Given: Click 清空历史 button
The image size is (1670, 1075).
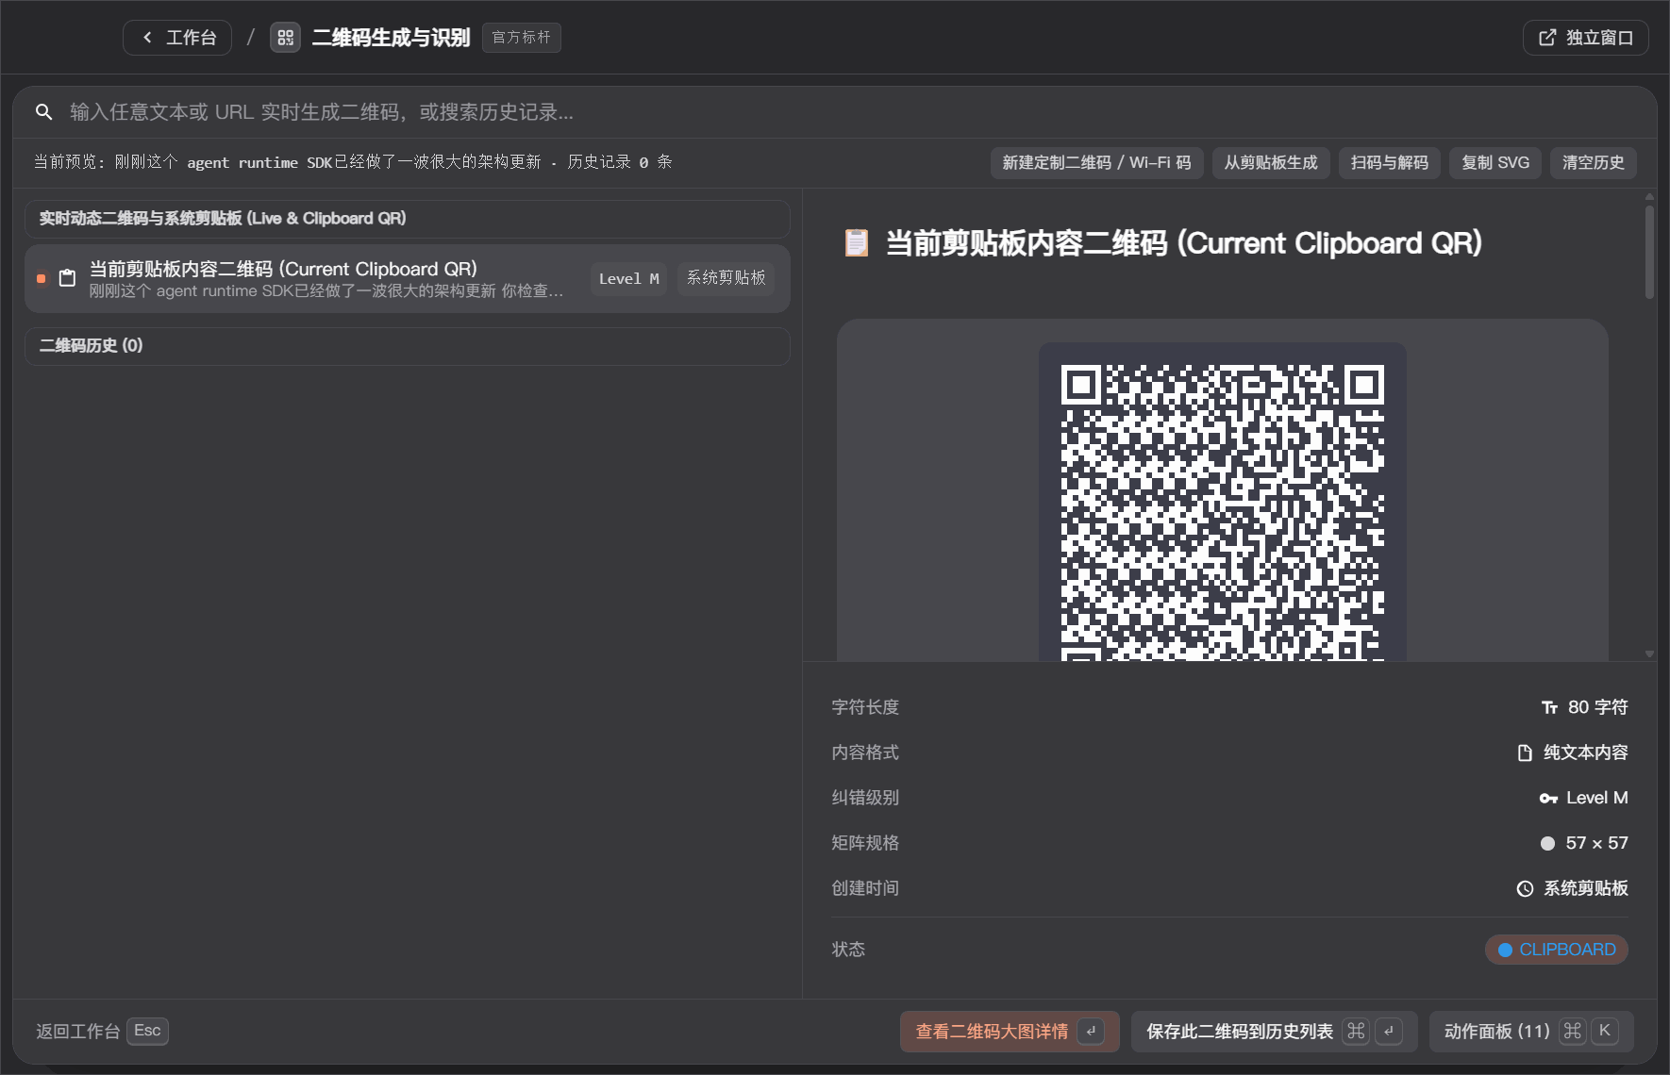Looking at the screenshot, I should click(x=1593, y=162).
